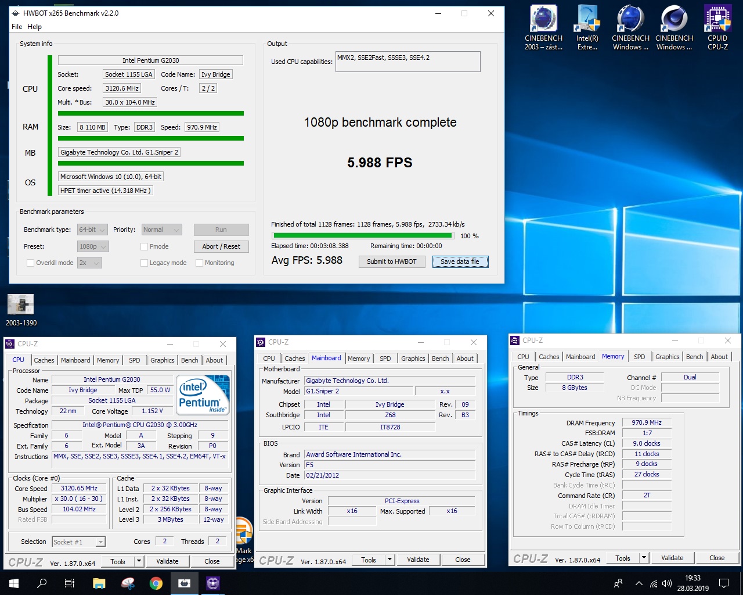This screenshot has width=743, height=595.
Task: Open Preset 1080p dropdown
Action: click(x=93, y=247)
